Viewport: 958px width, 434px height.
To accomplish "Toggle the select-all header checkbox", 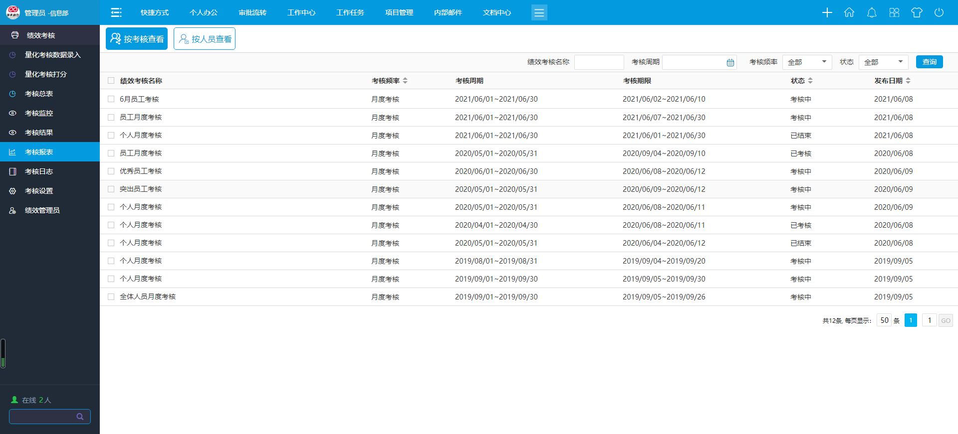I will point(111,81).
